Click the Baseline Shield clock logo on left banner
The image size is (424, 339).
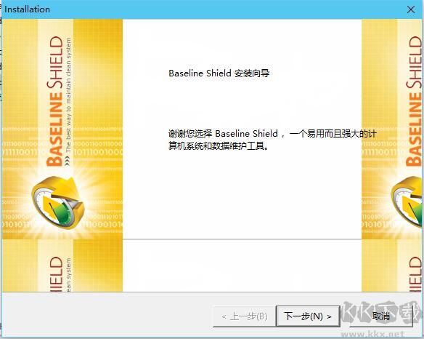point(57,202)
